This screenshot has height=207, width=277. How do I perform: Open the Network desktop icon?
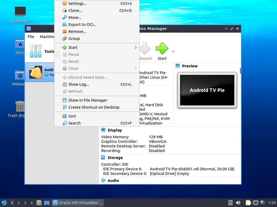click(19, 78)
